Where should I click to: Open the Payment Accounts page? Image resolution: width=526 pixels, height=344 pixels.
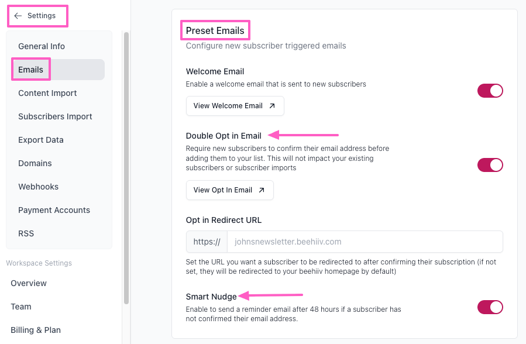(x=54, y=210)
